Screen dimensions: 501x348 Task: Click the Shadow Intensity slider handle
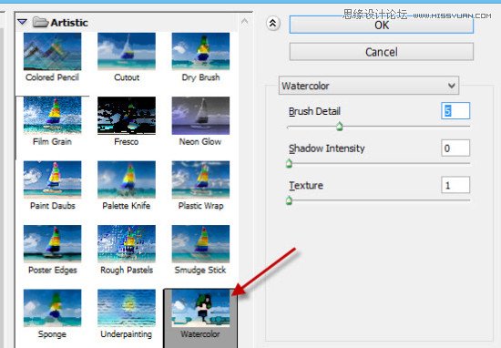(x=289, y=164)
